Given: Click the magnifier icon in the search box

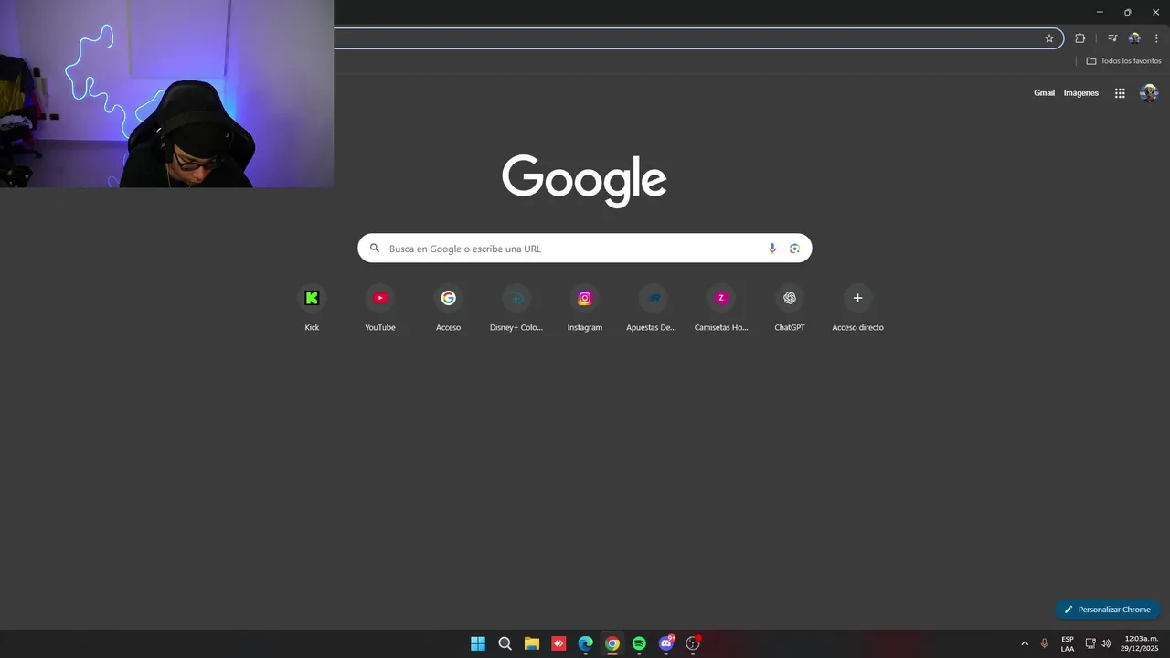Looking at the screenshot, I should pos(375,249).
